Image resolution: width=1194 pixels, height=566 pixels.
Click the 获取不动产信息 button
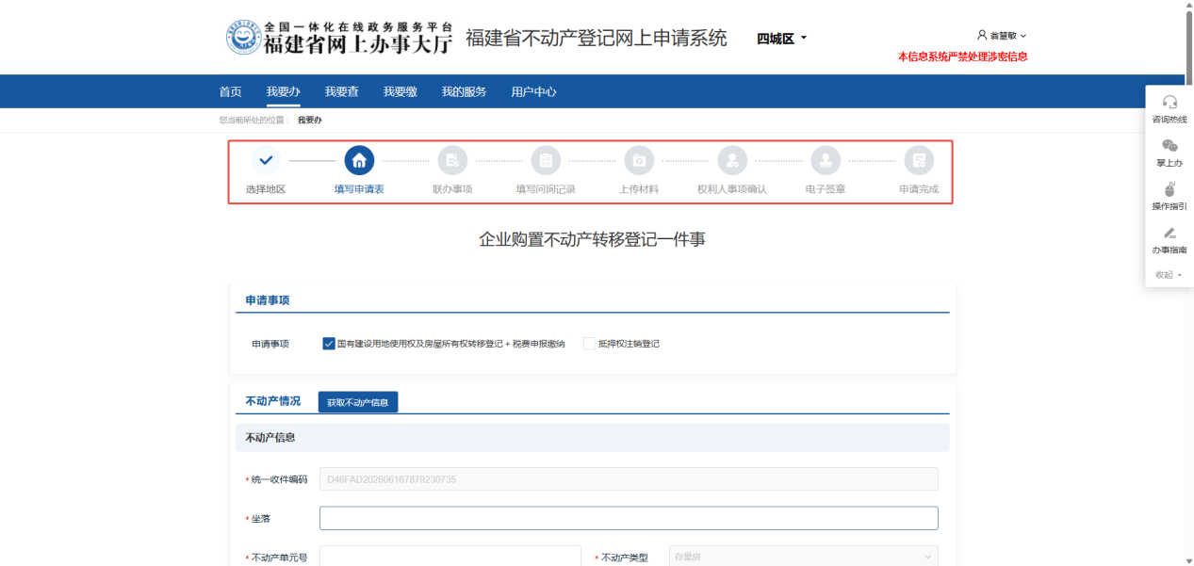[x=358, y=402]
